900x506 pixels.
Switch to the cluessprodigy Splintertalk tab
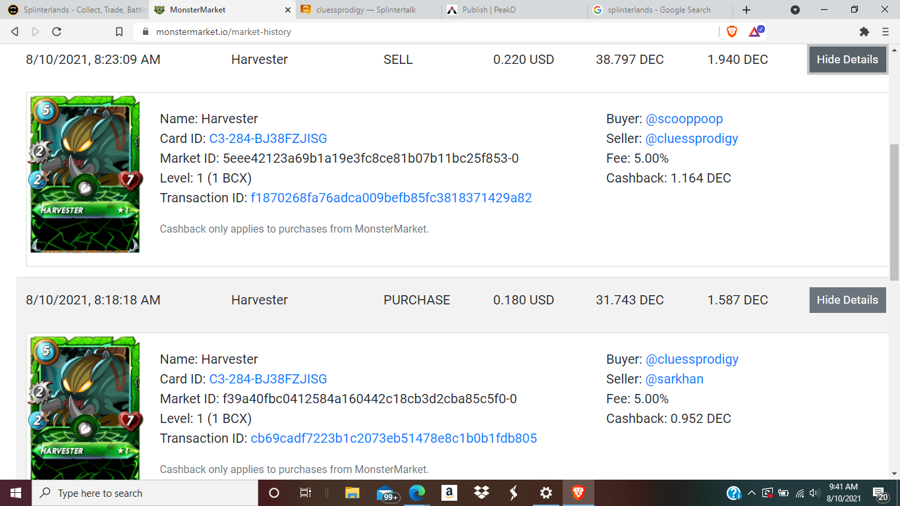(x=368, y=10)
